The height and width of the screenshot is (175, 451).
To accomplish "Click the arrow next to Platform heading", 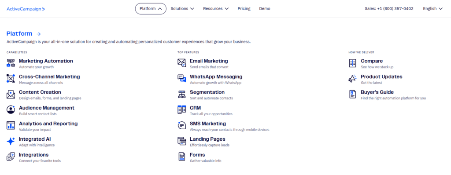I will click(39, 34).
